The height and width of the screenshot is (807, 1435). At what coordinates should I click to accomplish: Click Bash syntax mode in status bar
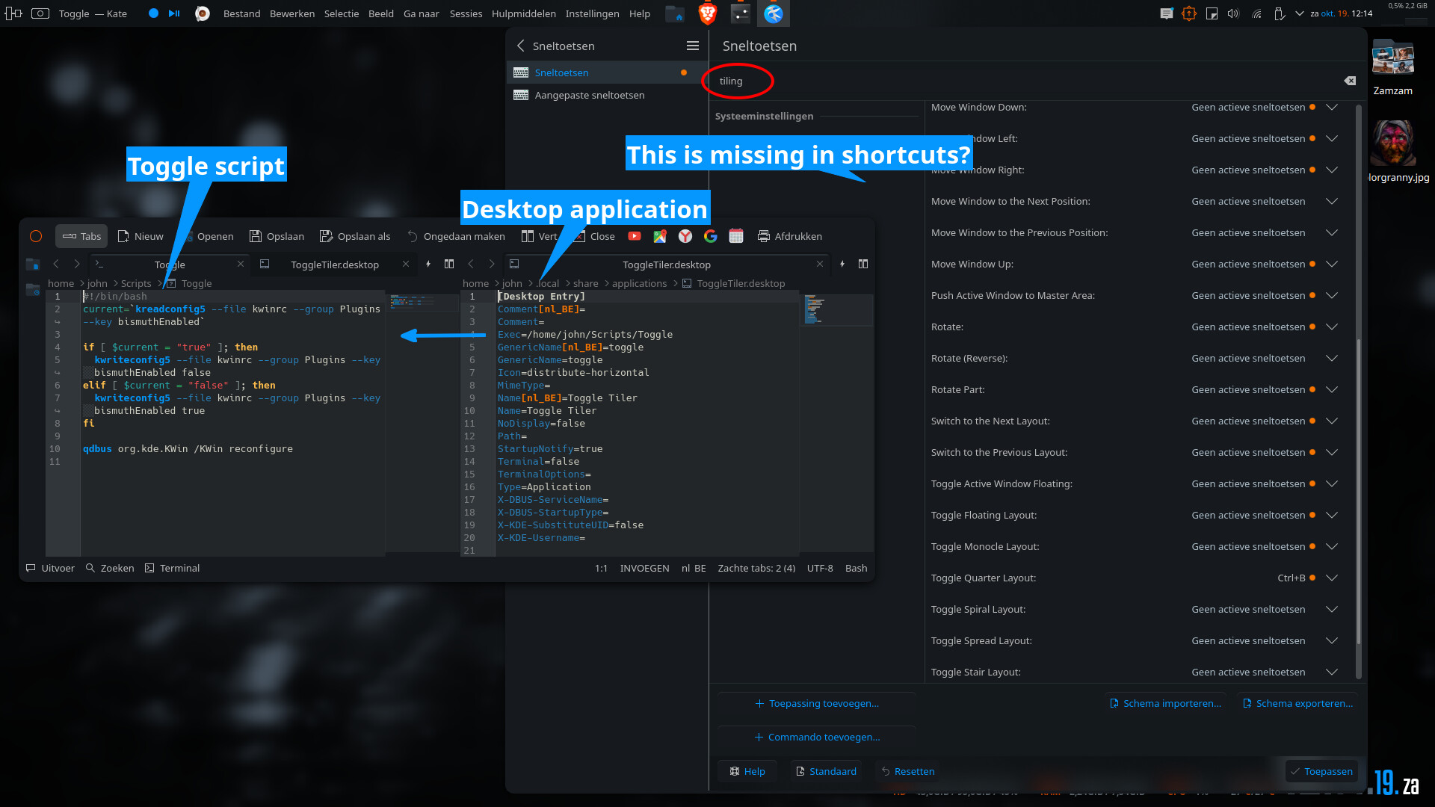tap(857, 568)
